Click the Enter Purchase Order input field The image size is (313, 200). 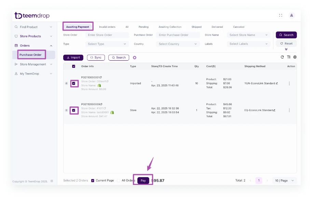coord(178,35)
